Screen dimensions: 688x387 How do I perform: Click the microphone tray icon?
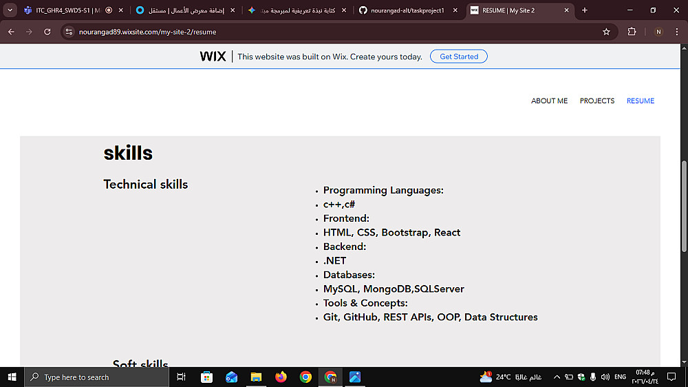click(593, 377)
